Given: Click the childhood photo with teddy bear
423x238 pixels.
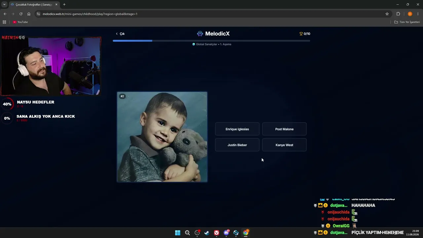Looking at the screenshot, I should 162,137.
